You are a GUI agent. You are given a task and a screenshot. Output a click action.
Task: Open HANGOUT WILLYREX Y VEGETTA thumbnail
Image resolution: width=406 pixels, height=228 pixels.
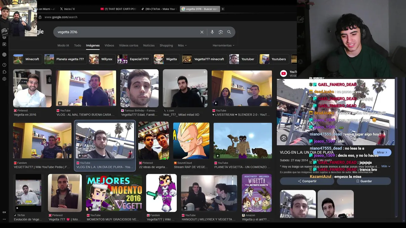[x=209, y=193]
